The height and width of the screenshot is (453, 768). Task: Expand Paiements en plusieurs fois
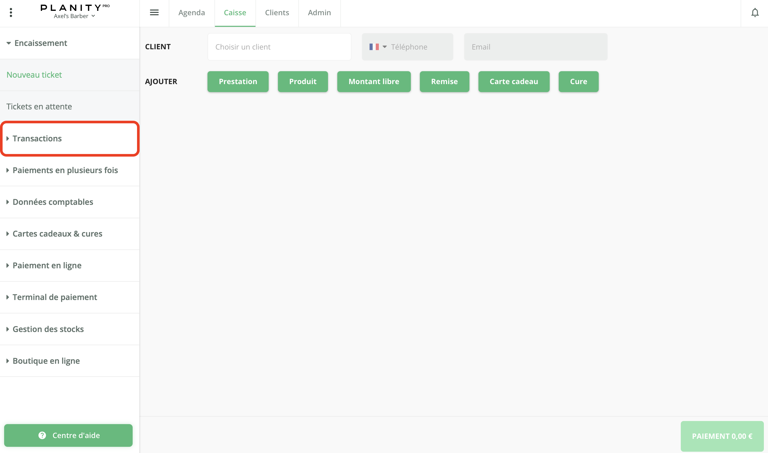(65, 170)
